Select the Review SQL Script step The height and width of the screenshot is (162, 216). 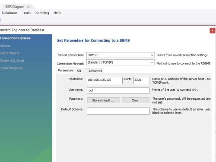coord(12,61)
